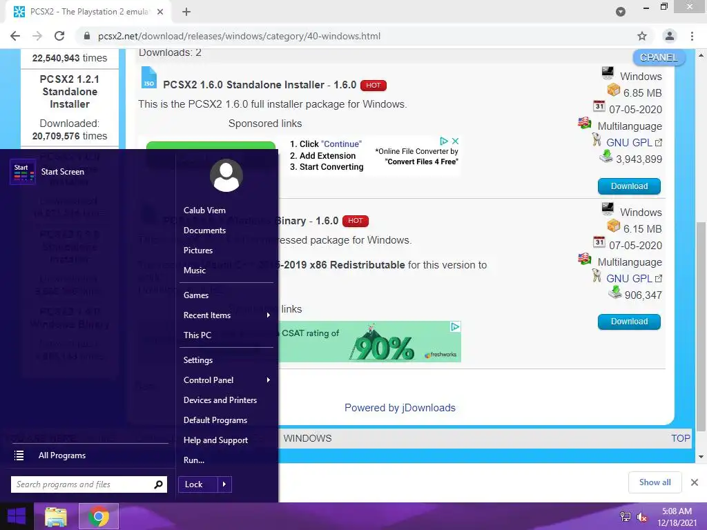Click the CPANEL button
Screen dimensions: 707x530
[659, 57]
